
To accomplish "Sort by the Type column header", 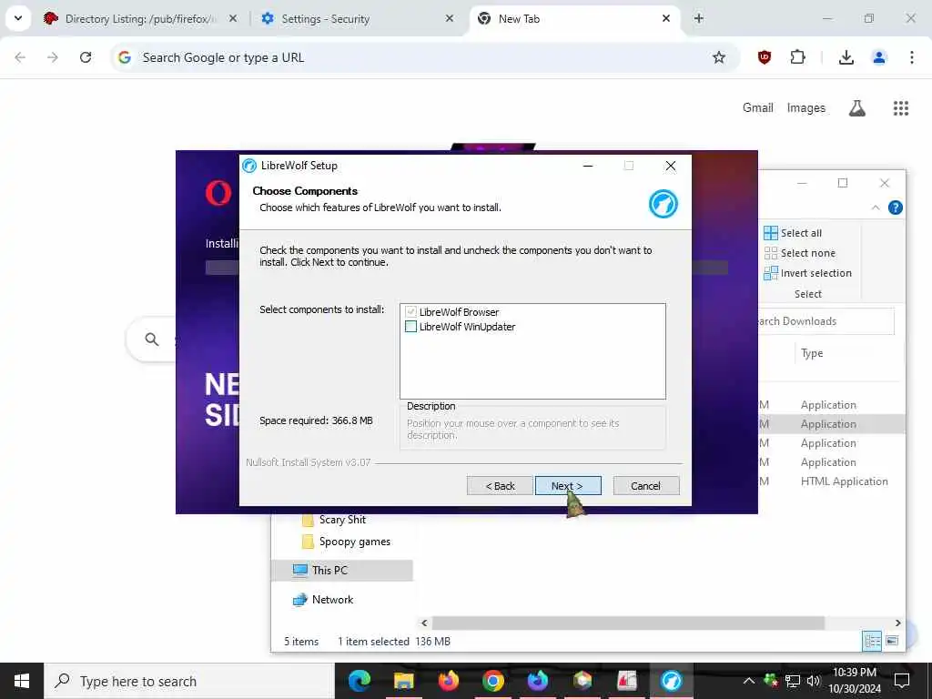I will pyautogui.click(x=812, y=353).
